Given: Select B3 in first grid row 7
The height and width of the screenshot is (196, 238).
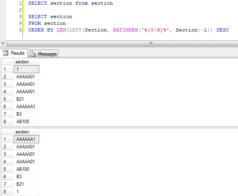Looking at the screenshot, I should (26, 114).
